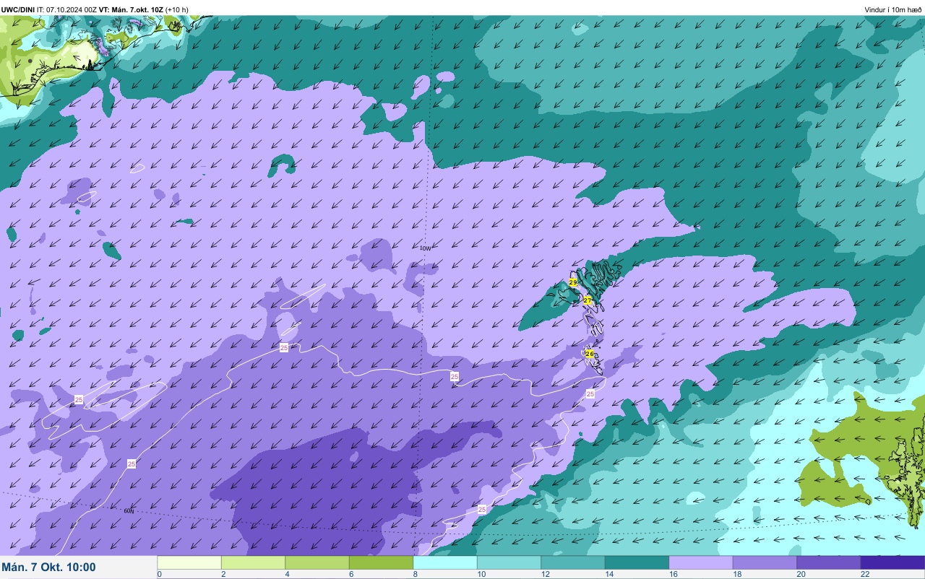
Task: Click the '(+10 h)' forecast offset text
Action: [x=177, y=9]
